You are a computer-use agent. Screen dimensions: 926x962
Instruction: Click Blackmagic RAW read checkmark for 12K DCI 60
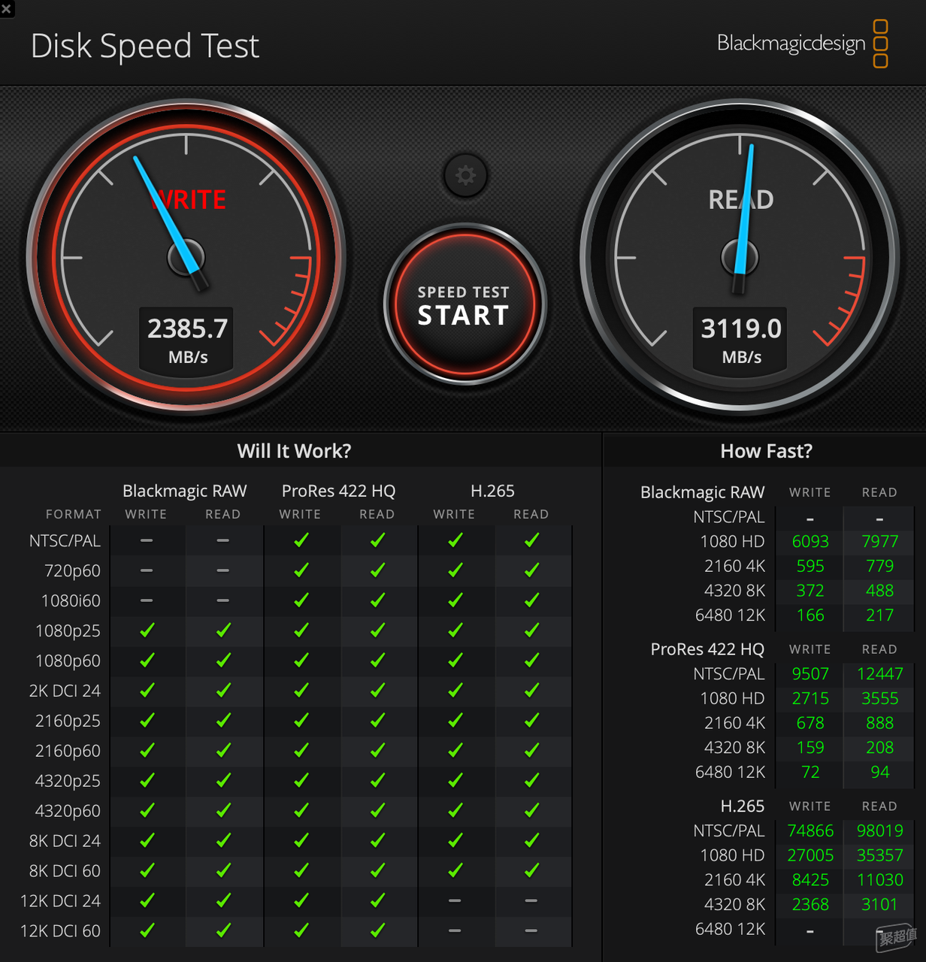point(223,930)
